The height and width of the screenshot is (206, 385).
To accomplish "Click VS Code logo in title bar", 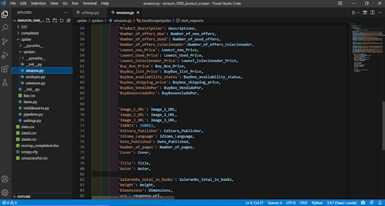I will 3,3.
